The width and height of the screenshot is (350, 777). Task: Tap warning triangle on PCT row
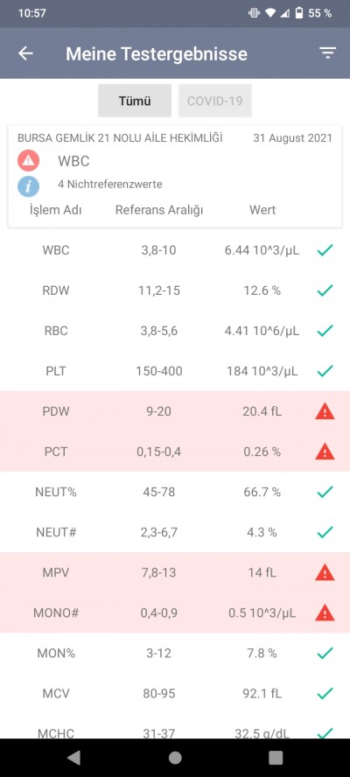click(325, 451)
